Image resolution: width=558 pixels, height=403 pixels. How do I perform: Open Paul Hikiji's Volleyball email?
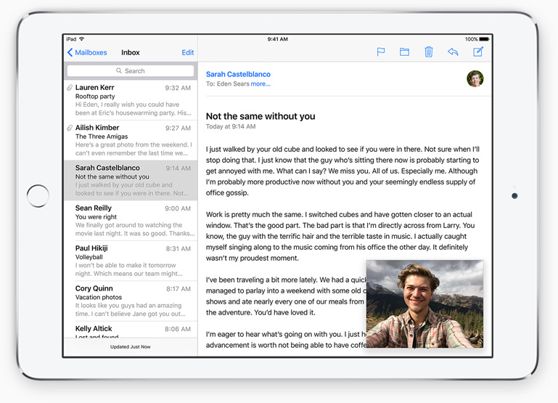(131, 261)
